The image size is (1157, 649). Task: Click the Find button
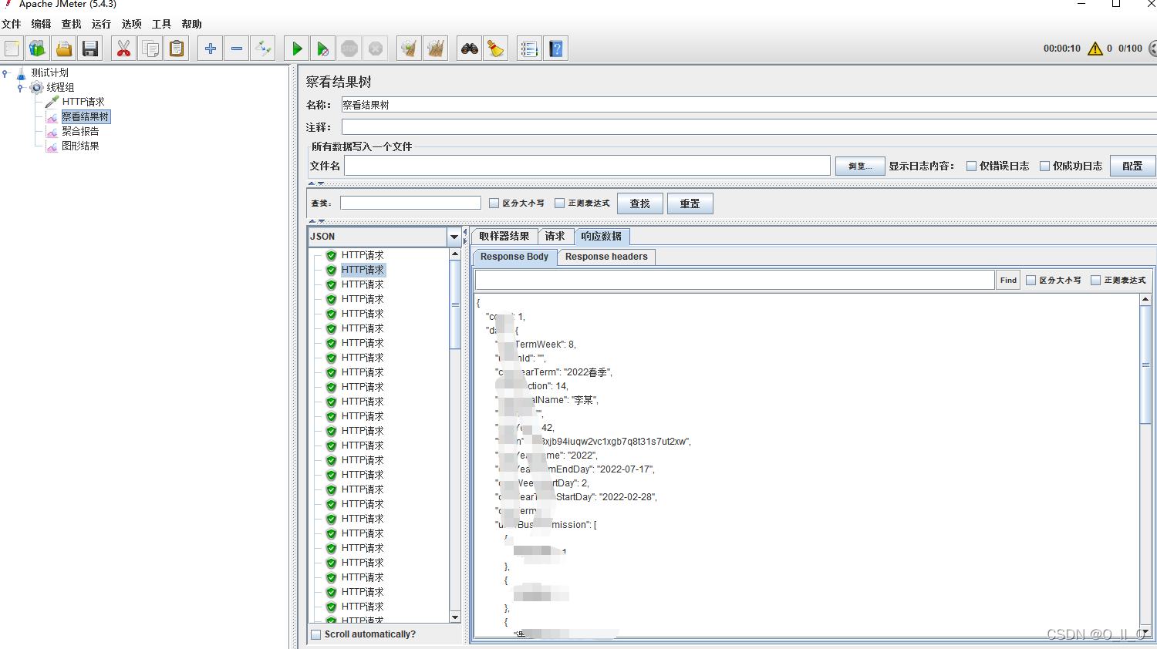[x=1008, y=280]
